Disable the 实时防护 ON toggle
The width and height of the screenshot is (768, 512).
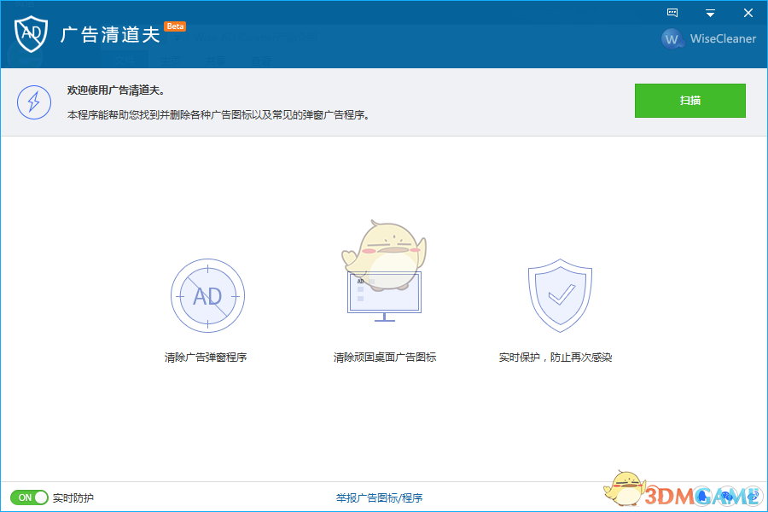28,497
